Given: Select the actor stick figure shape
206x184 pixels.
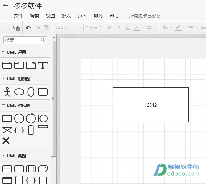Looking at the screenshot, I should pos(7,92).
